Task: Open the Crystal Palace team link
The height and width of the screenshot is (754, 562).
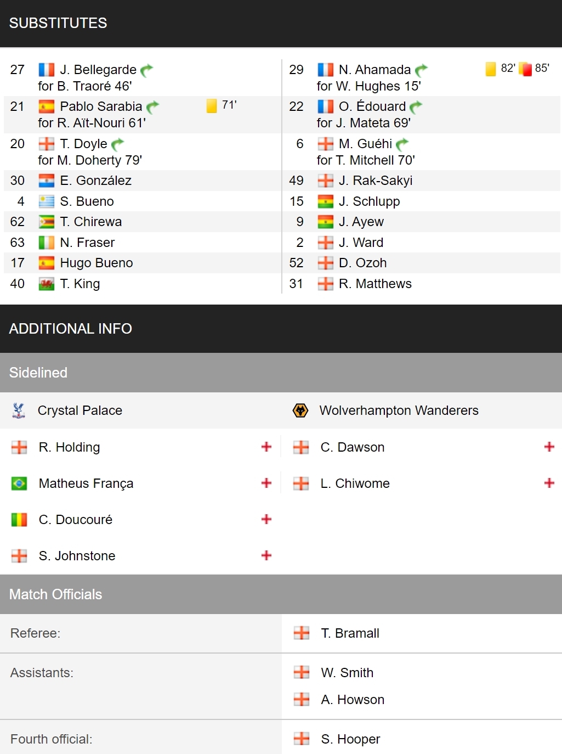Action: tap(80, 410)
